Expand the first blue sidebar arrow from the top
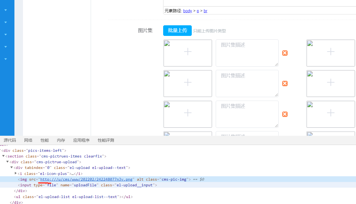This screenshot has height=204, width=356. tap(5, 10)
